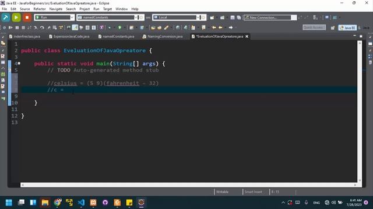Image resolution: width=373 pixels, height=209 pixels.
Task: Toggle the Use Step Filters icon
Action: [x=61, y=27]
